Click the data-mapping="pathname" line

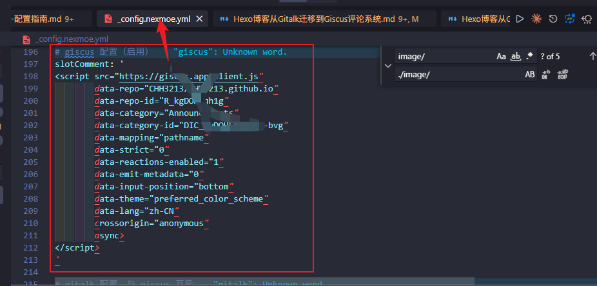152,138
